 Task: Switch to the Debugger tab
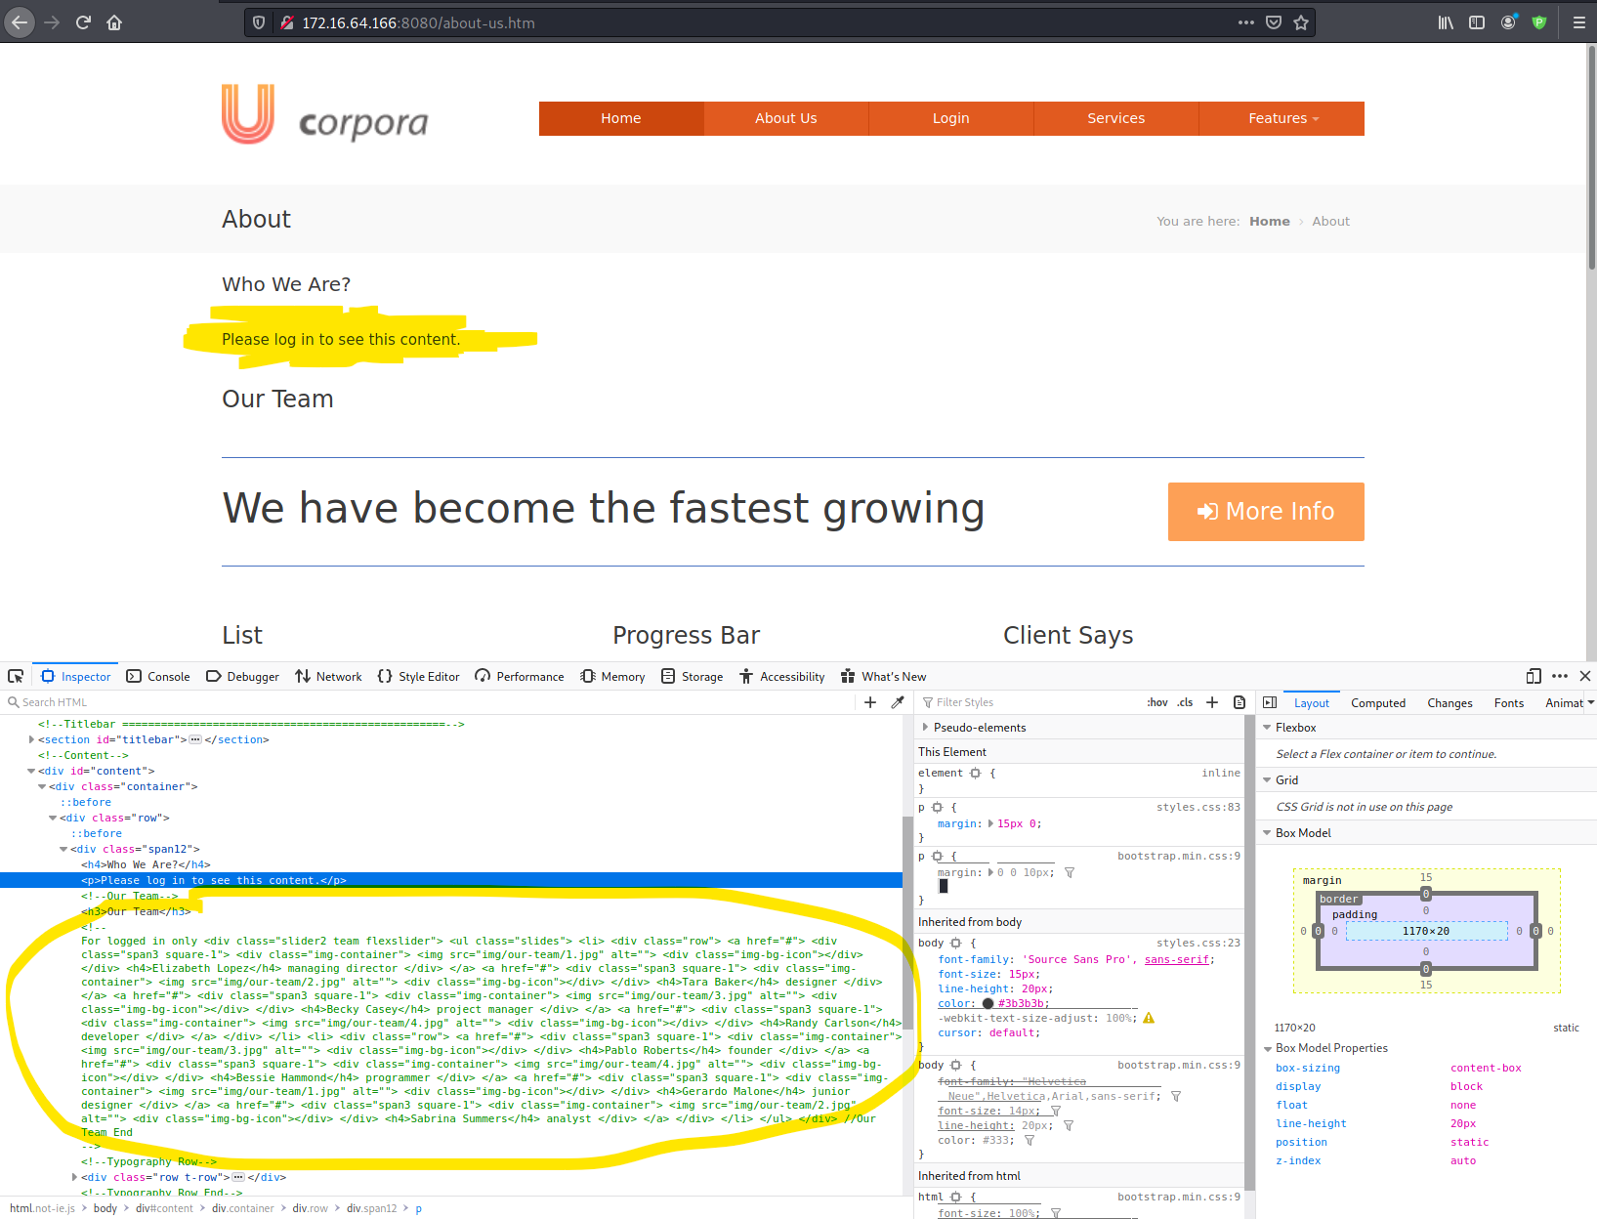242,676
